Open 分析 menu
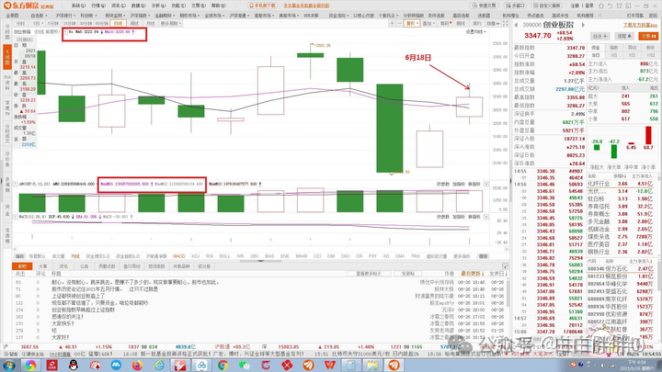This screenshot has width=662, height=372. (158, 6)
